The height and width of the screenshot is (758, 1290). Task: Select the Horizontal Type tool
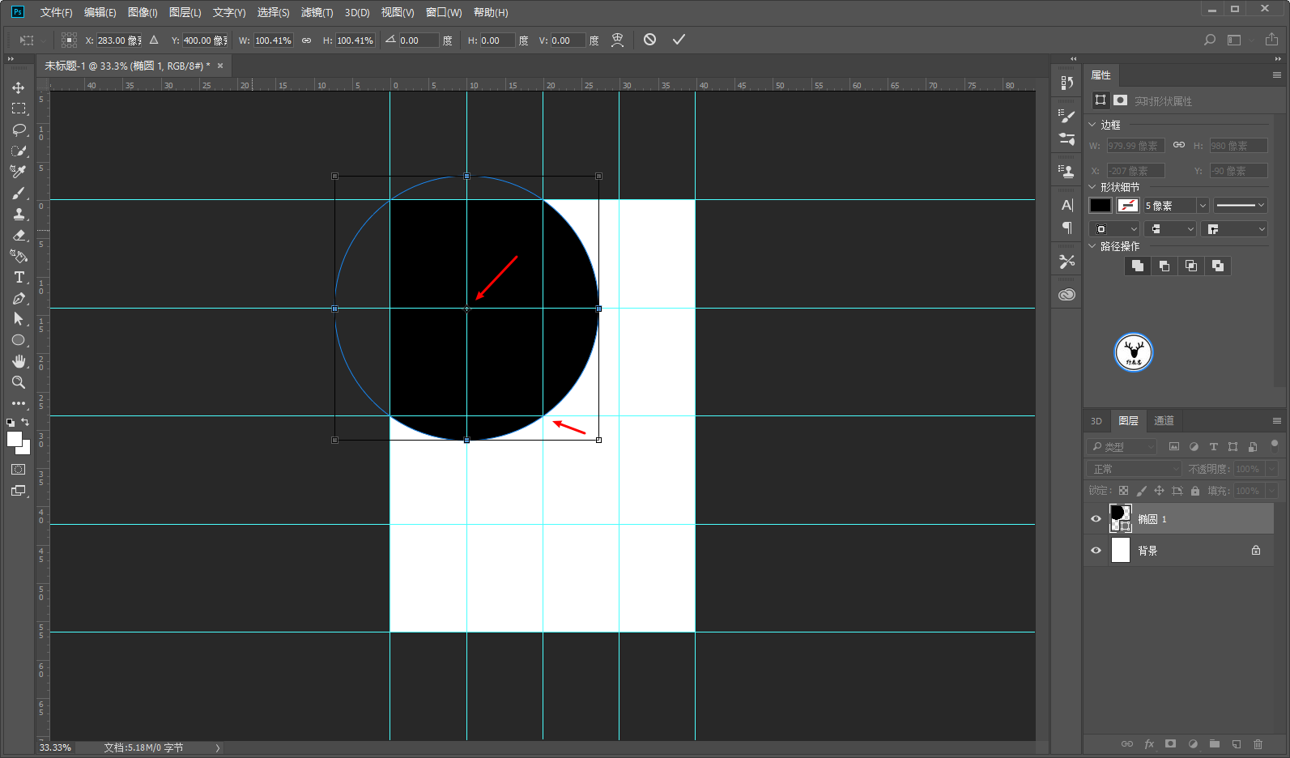coord(19,277)
